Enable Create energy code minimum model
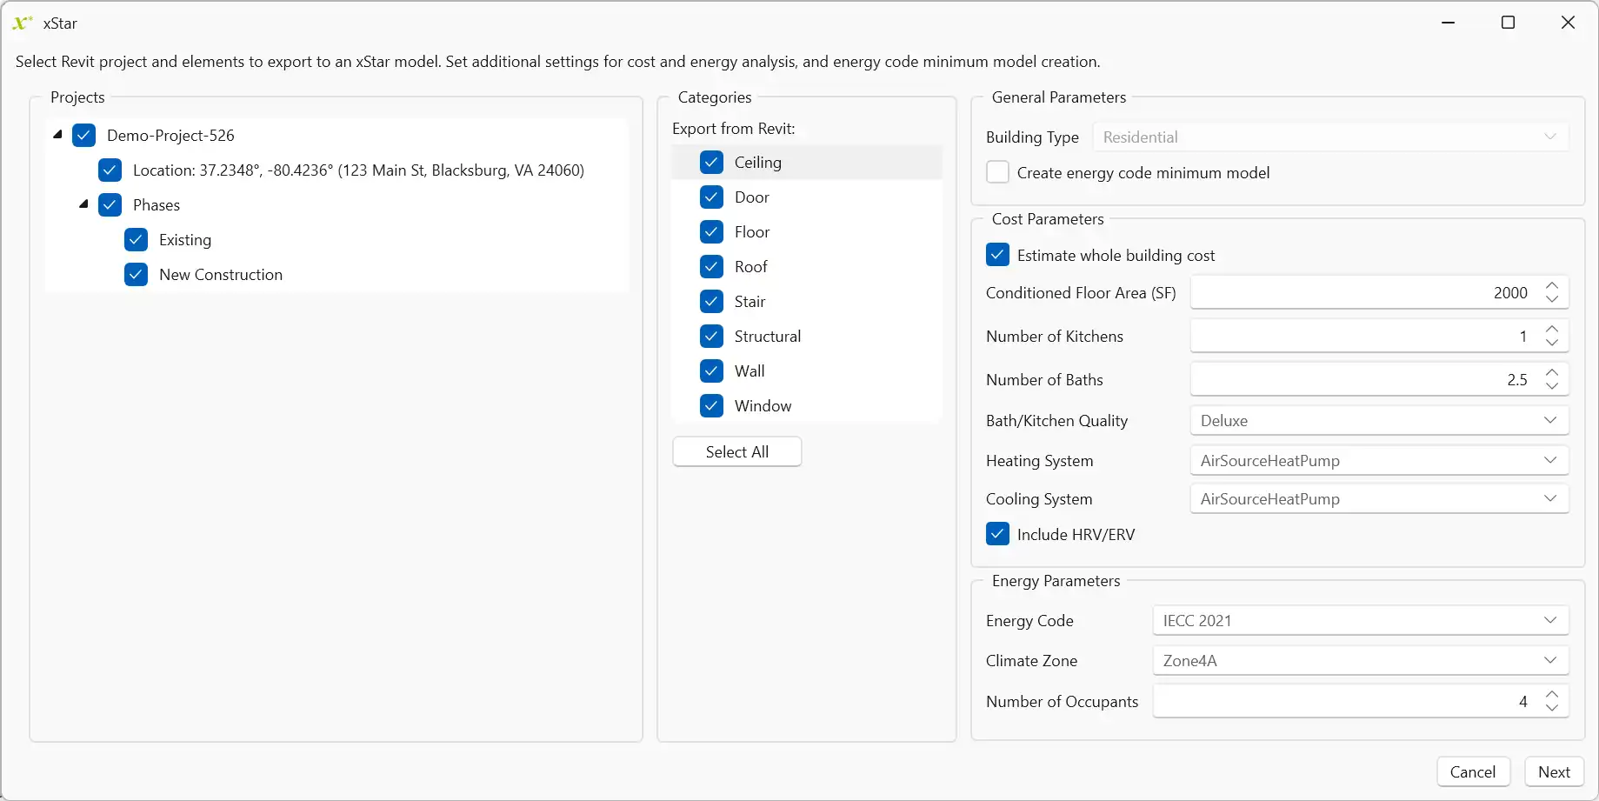 pyautogui.click(x=997, y=172)
